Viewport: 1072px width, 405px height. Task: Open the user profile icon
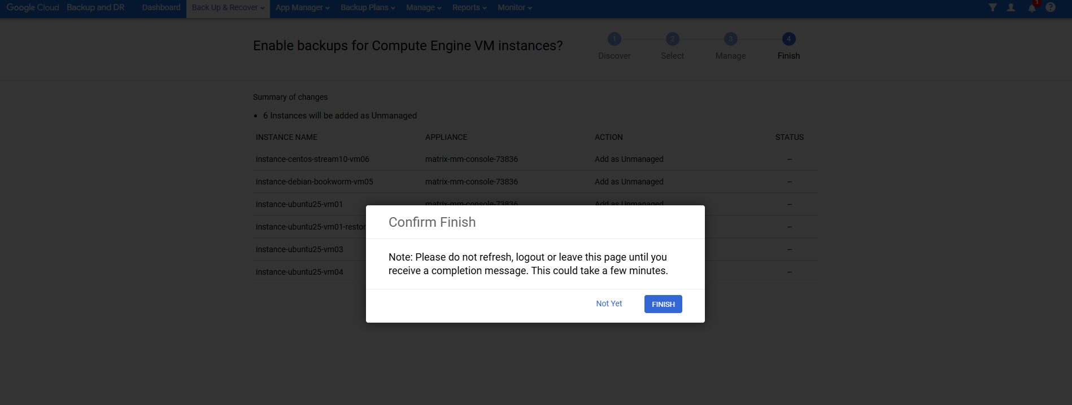1011,7
